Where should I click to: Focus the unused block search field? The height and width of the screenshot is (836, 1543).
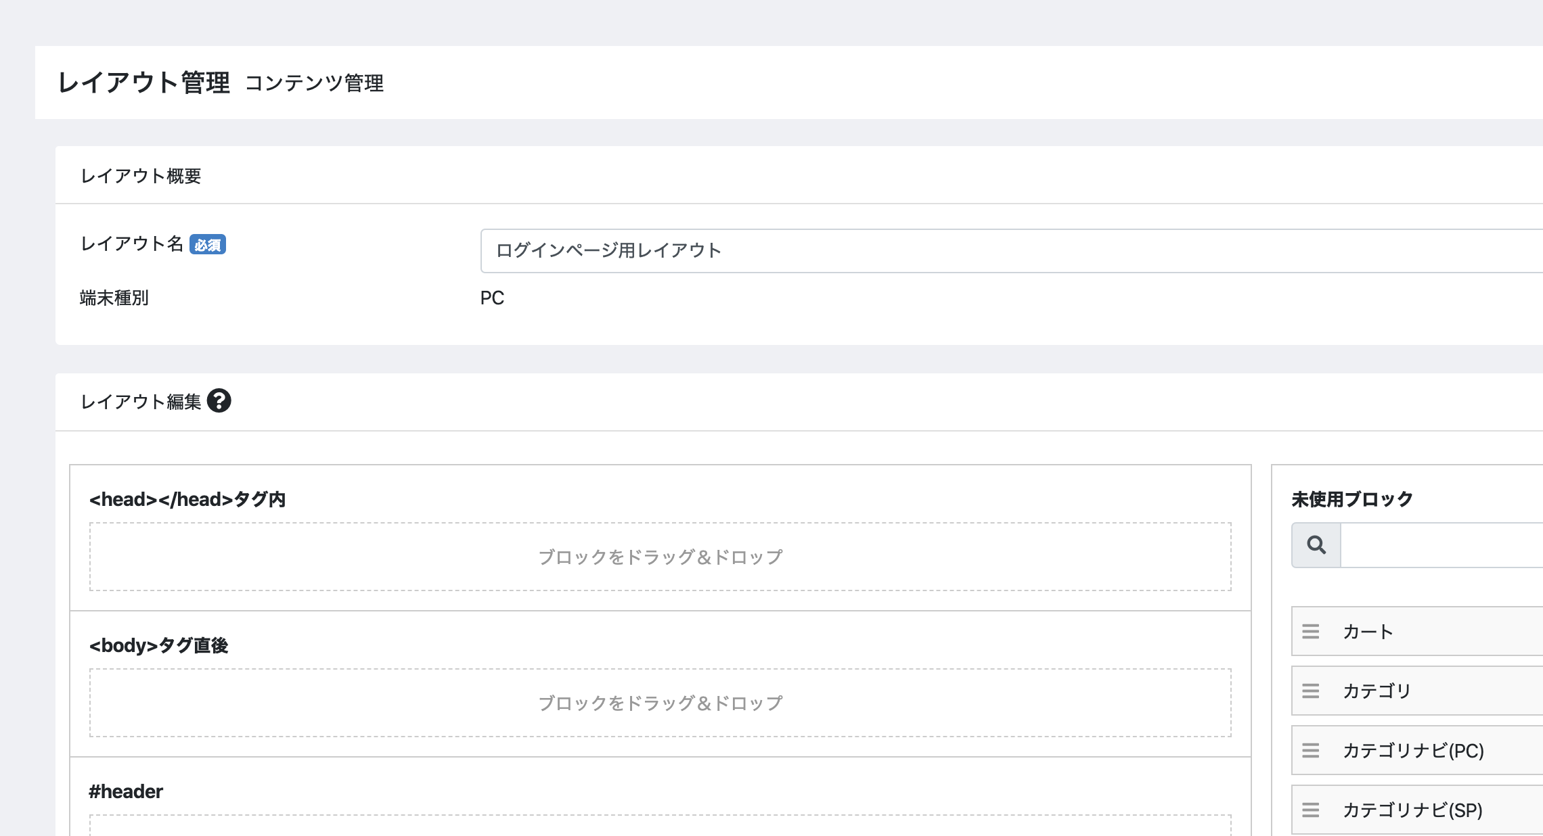pos(1441,544)
